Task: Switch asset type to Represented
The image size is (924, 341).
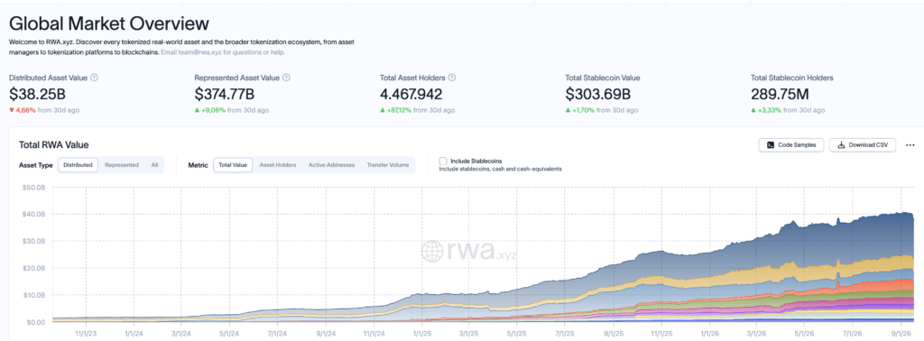Action: (122, 165)
